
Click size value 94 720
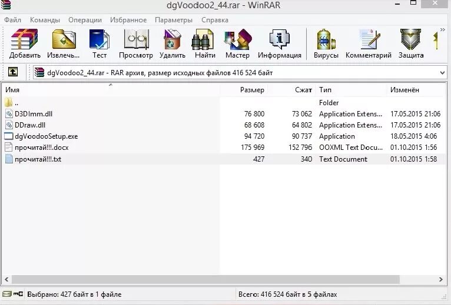coord(254,136)
